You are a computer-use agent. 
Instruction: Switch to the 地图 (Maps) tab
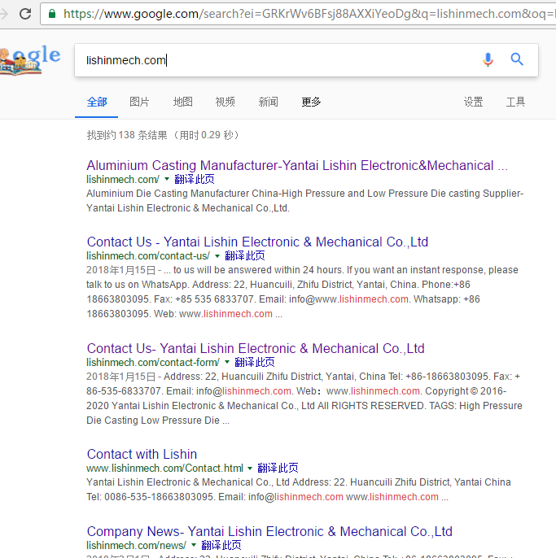(x=182, y=102)
